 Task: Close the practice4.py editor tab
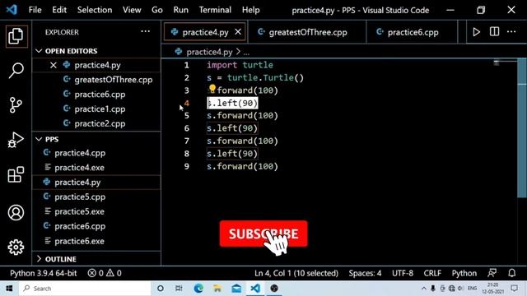(x=238, y=32)
